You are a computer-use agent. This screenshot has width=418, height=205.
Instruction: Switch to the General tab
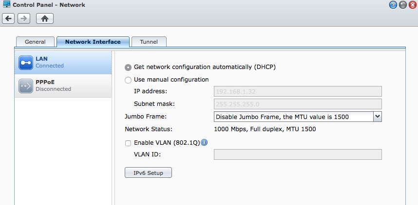(x=35, y=42)
